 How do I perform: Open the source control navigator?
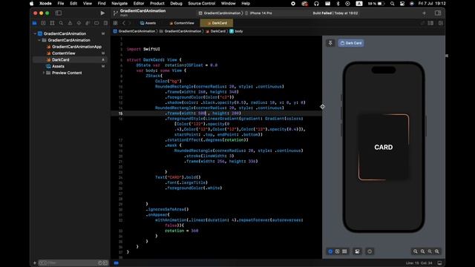(x=43, y=23)
